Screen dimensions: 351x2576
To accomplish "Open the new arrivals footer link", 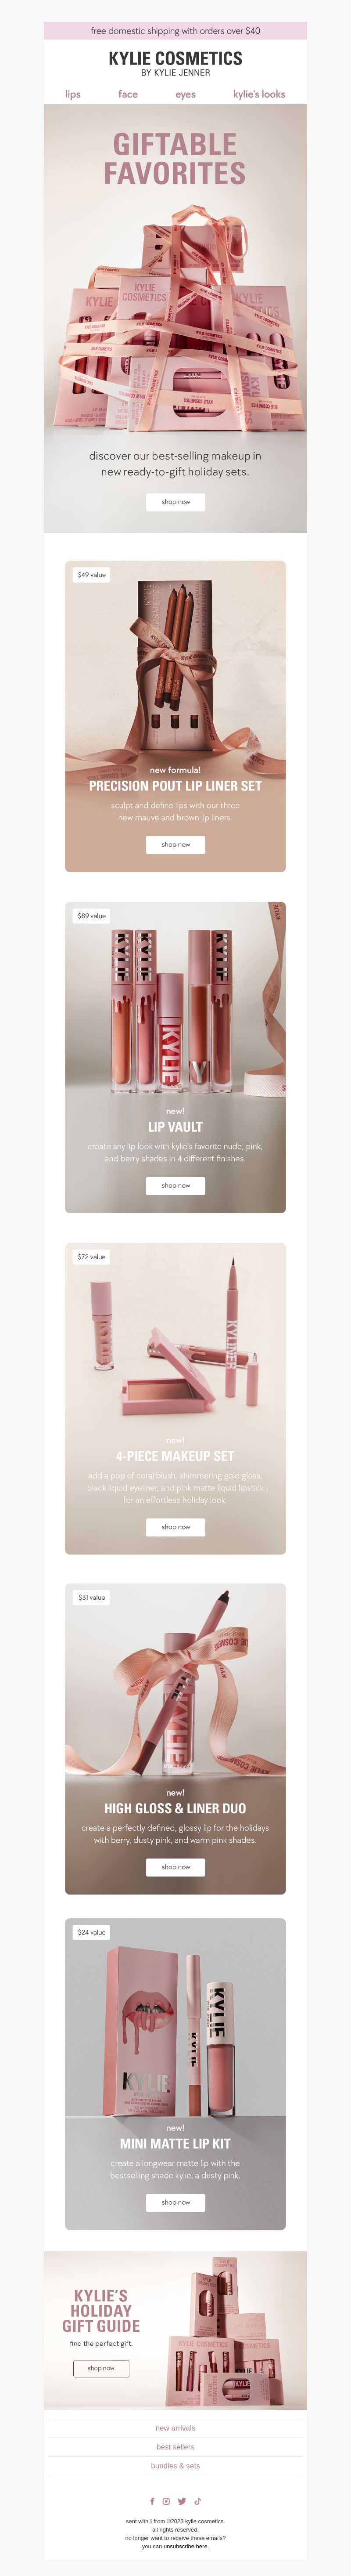I will pyautogui.click(x=176, y=2428).
